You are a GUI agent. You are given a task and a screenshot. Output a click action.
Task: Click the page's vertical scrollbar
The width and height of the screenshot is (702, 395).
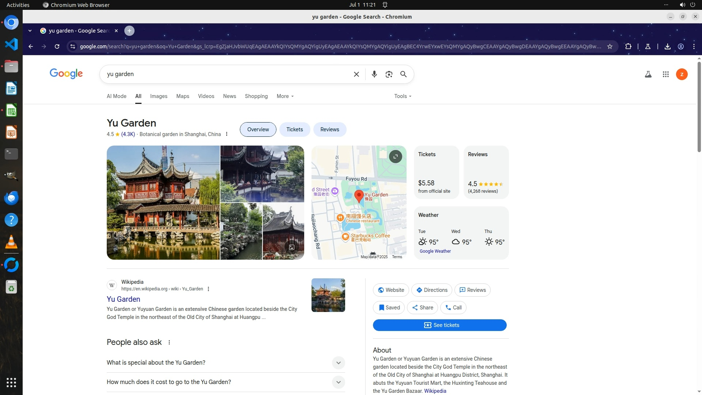click(x=699, y=106)
